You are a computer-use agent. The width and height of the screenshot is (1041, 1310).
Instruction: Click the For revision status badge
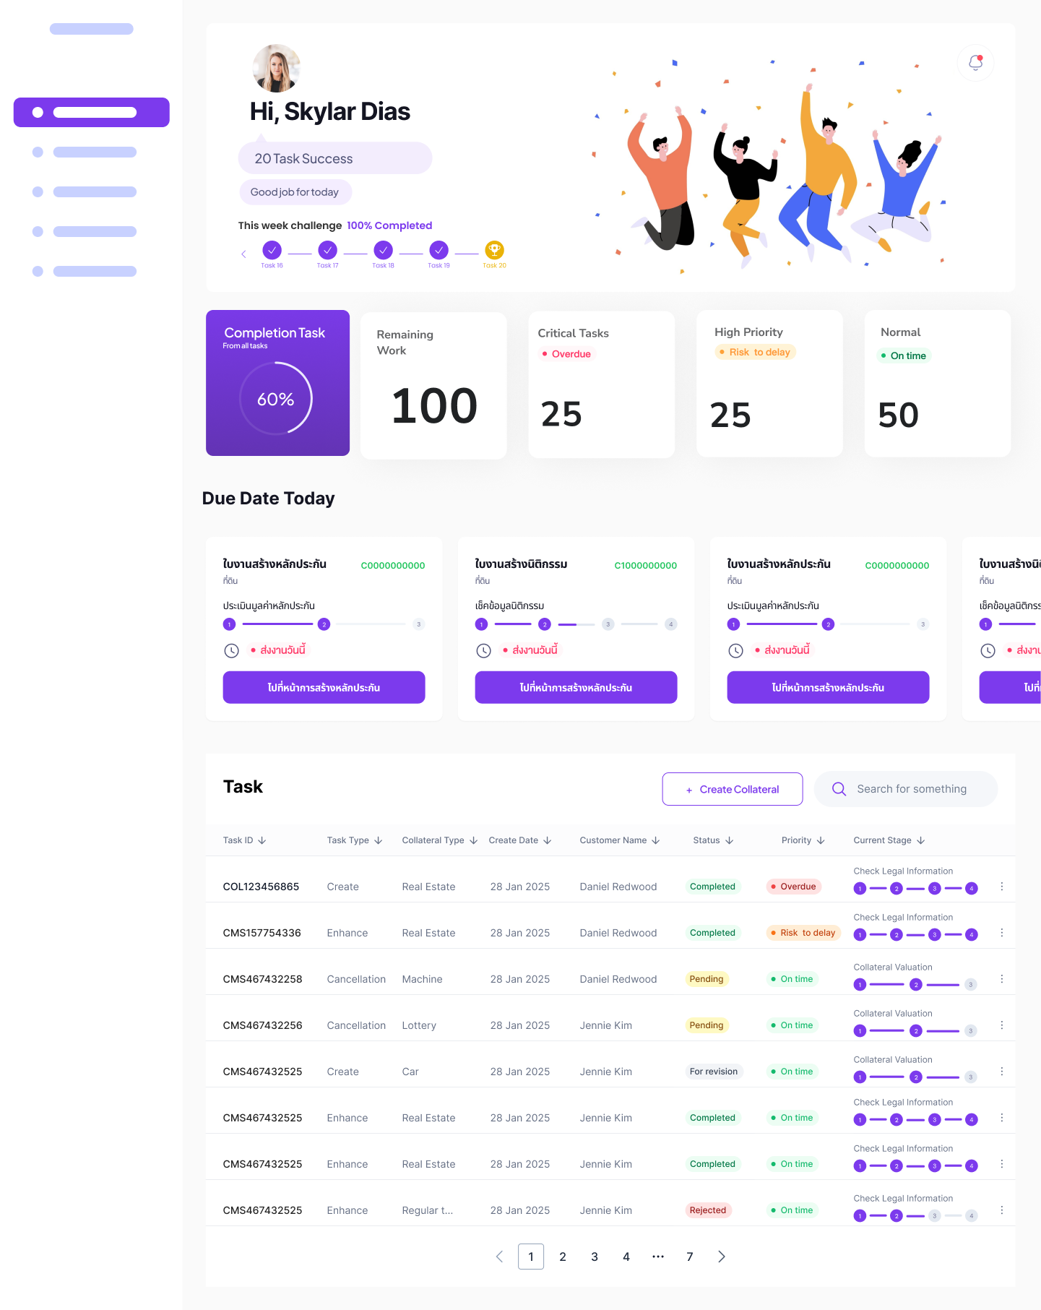tap(714, 1072)
